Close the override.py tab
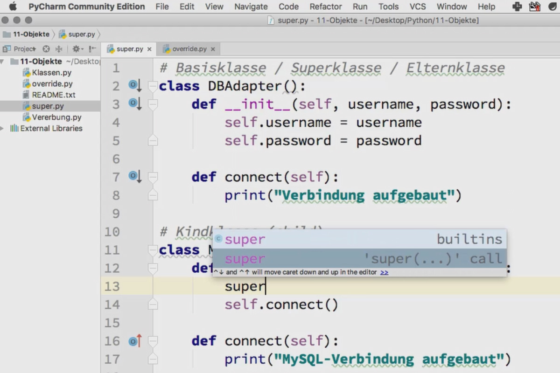Screen dimensions: 560x373 (213, 49)
